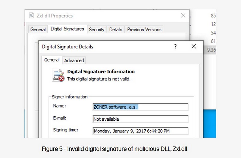Select the Digital Signatures tab
This screenshot has height=158, width=241.
tap(67, 29)
